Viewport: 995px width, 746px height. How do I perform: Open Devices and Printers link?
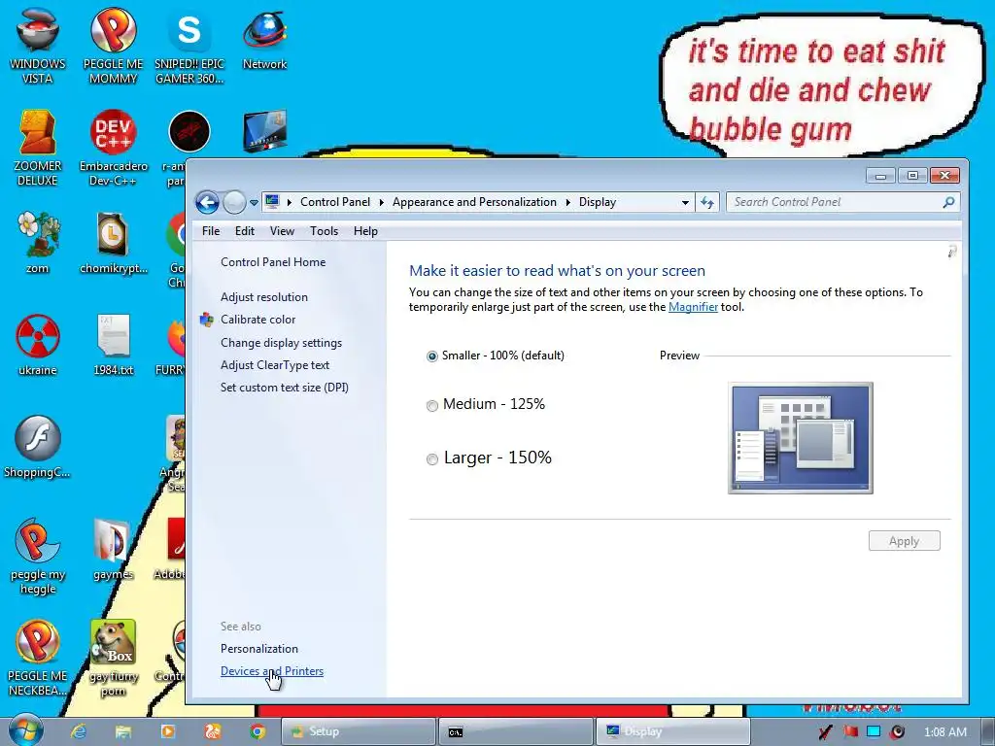coord(272,671)
